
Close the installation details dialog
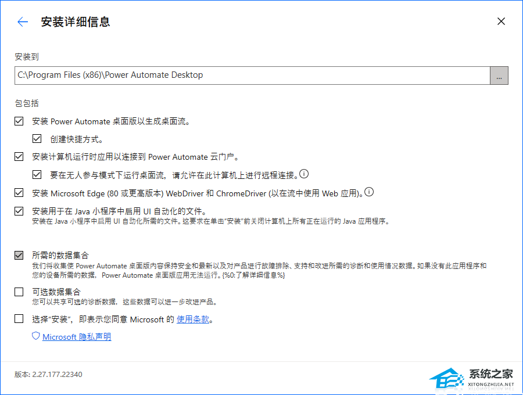(x=501, y=21)
